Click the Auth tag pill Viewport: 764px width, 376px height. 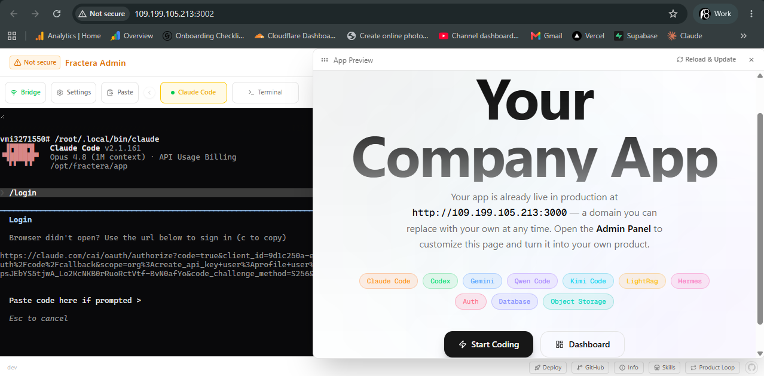coord(470,301)
